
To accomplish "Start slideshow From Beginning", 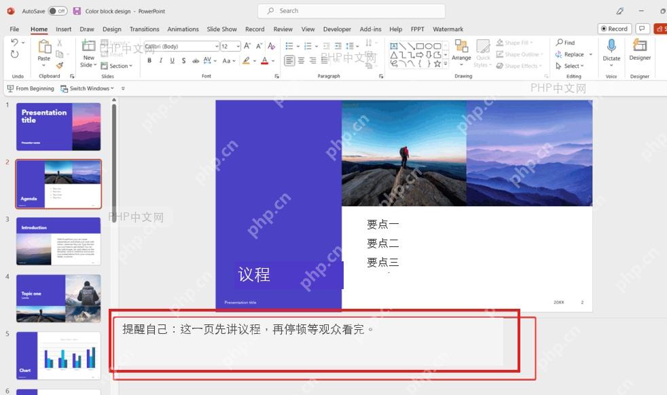I will (31, 88).
